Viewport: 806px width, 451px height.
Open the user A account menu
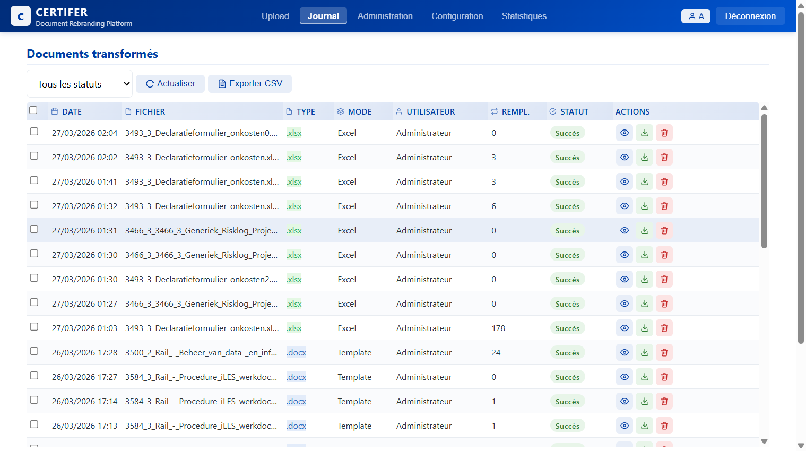[x=695, y=16]
